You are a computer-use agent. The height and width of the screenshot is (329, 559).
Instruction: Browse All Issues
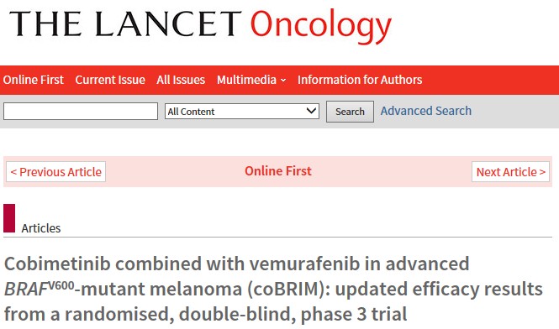[x=181, y=80]
